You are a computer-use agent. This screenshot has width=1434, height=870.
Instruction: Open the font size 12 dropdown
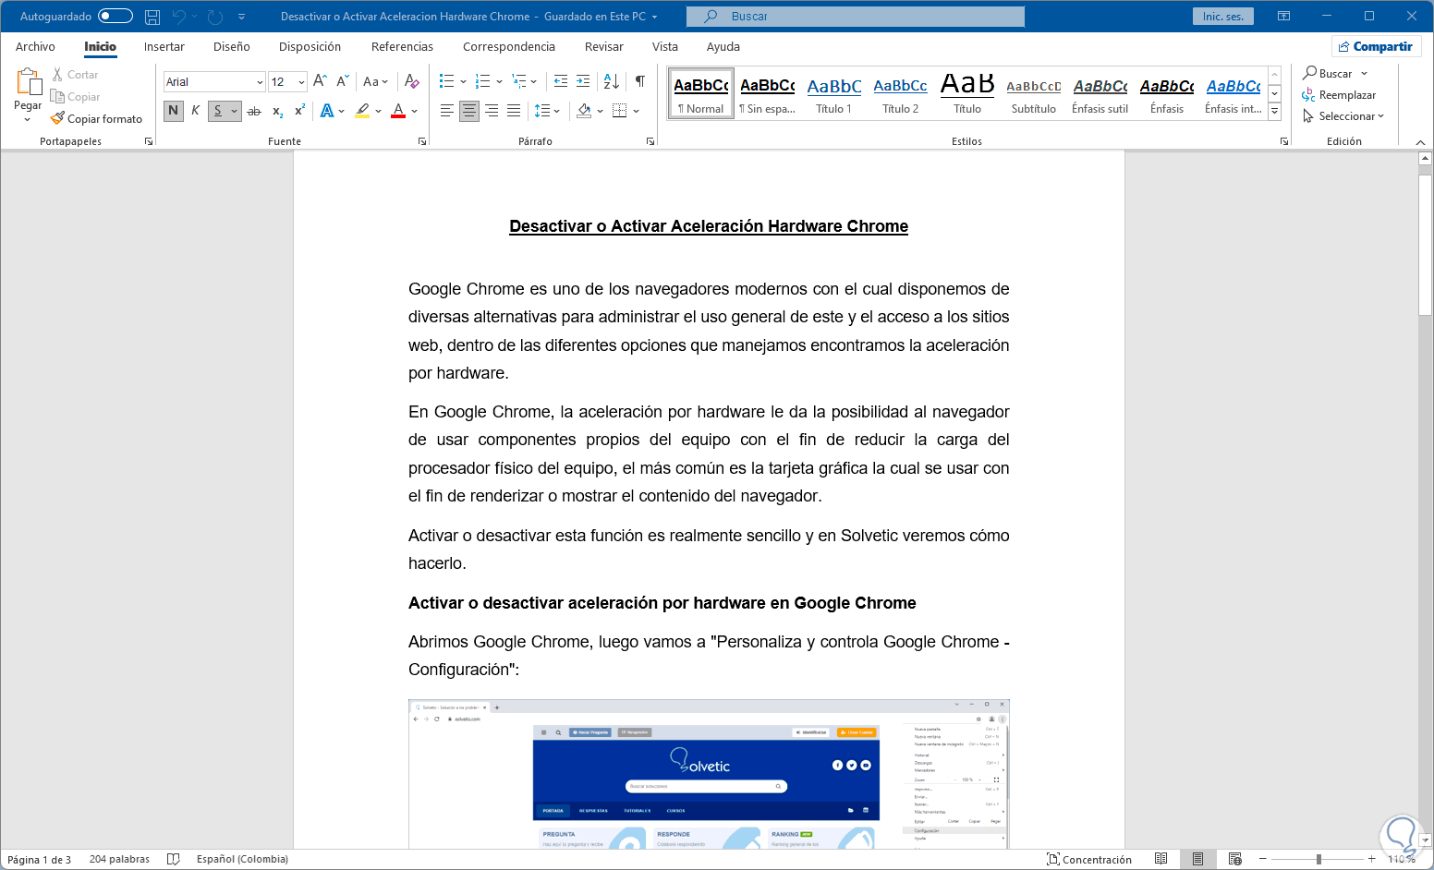pos(301,82)
